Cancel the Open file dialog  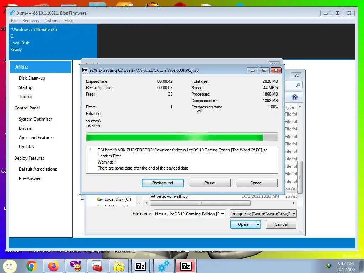point(281,224)
